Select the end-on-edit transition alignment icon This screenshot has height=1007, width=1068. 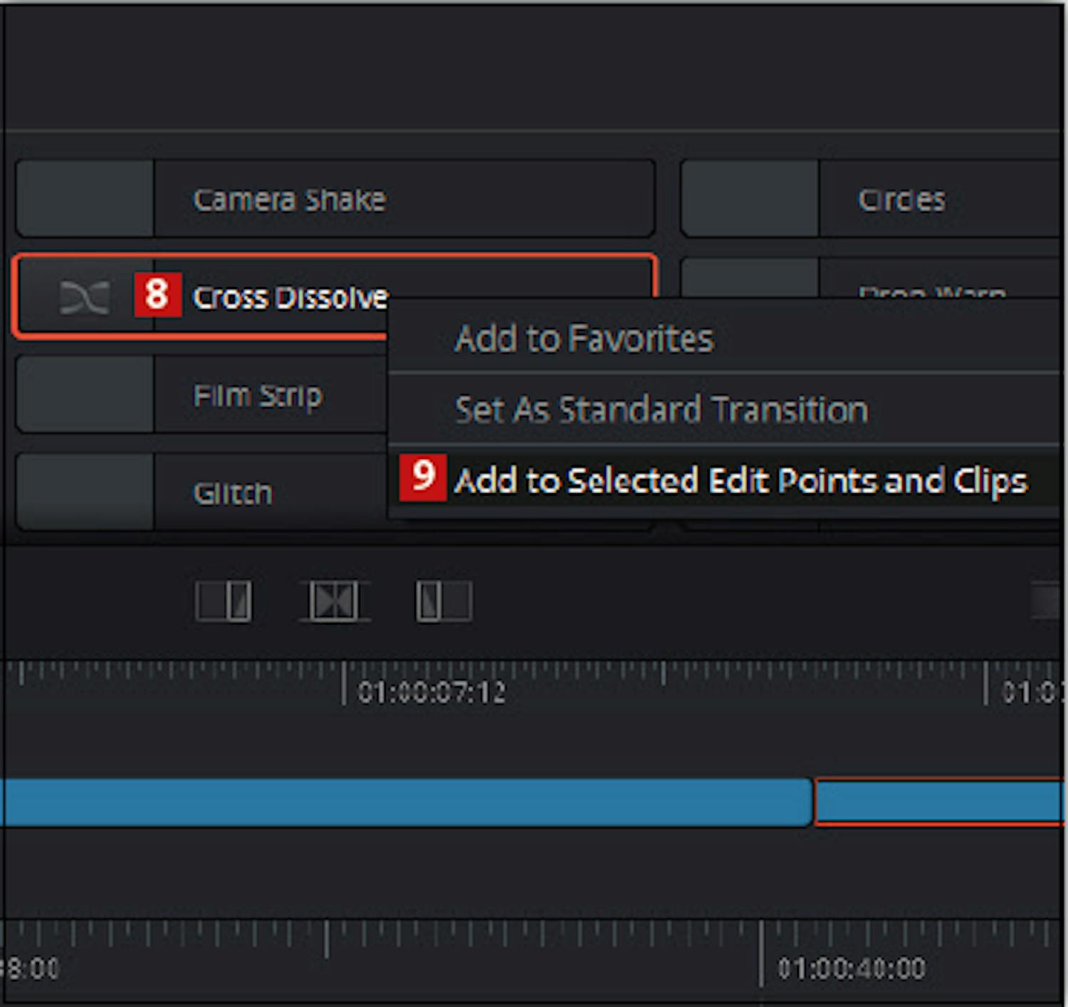[x=224, y=601]
